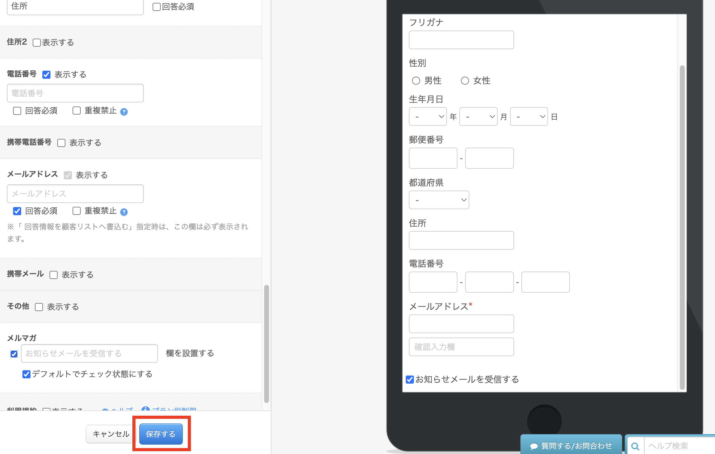Click the magnifier icon in ヘルプ検索
The height and width of the screenshot is (454, 715).
635,446
